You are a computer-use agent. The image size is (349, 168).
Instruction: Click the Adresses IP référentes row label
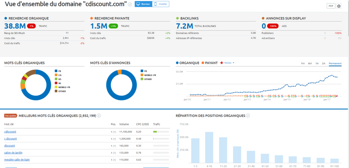click(189, 38)
